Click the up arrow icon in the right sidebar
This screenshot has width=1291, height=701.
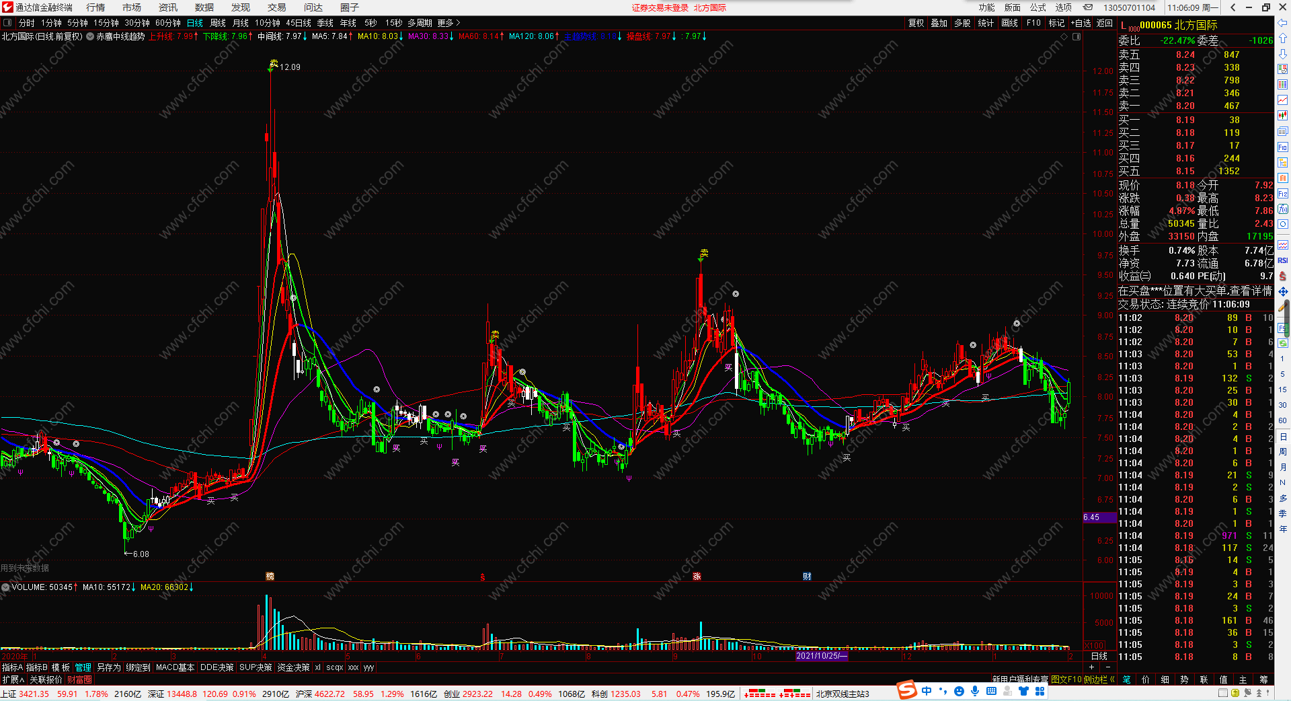coord(1283,38)
